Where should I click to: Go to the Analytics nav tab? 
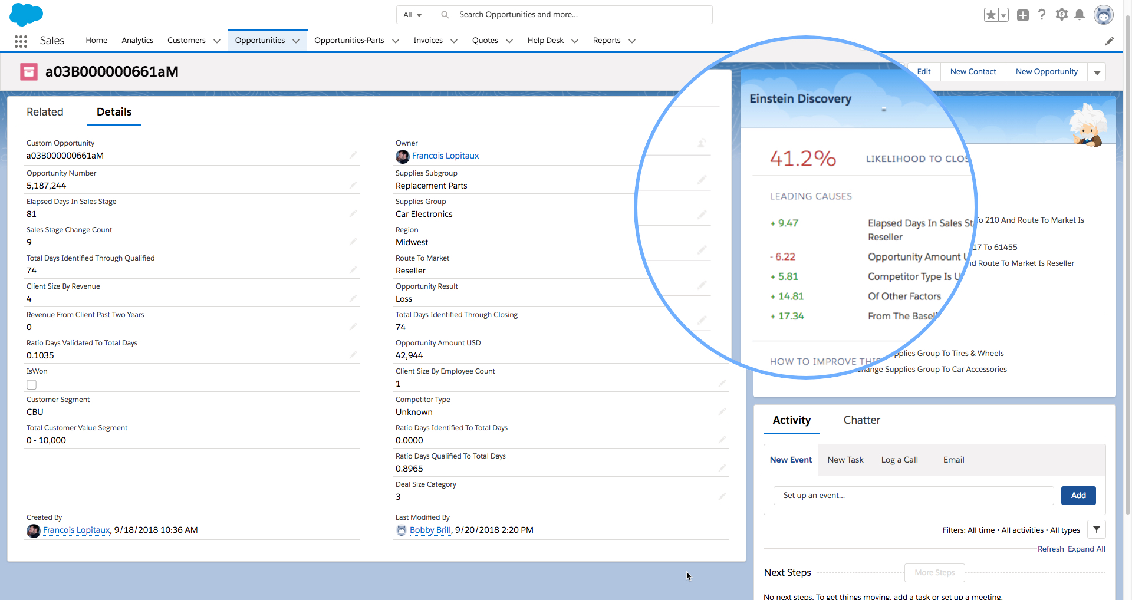[x=137, y=40]
